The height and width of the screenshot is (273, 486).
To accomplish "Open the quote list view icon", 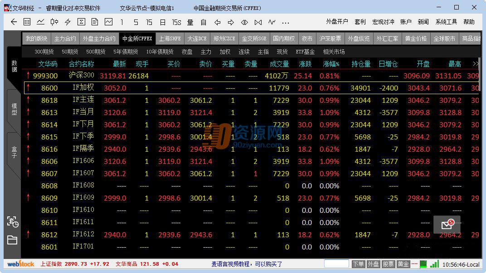I will (27, 22).
